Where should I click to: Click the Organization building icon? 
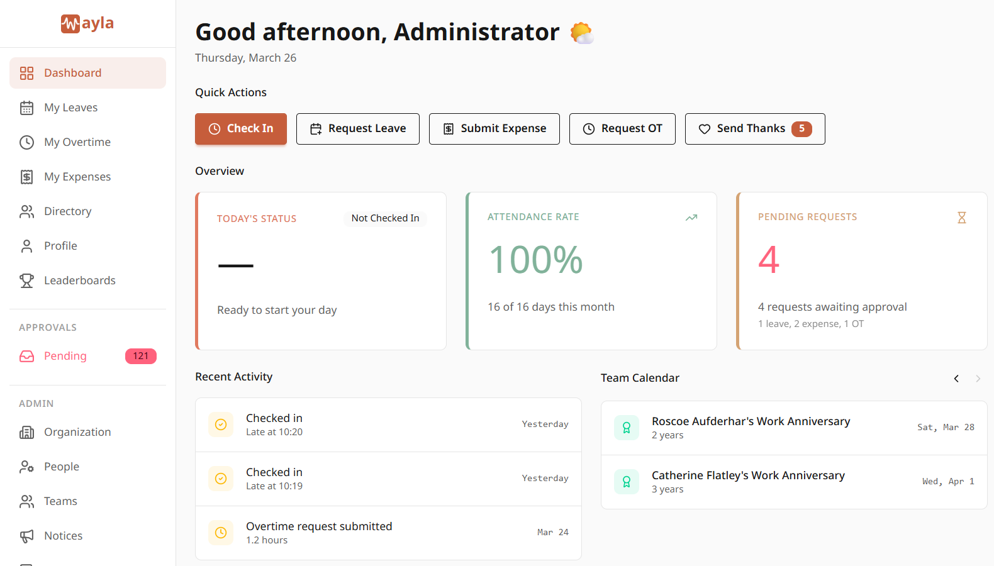[26, 432]
